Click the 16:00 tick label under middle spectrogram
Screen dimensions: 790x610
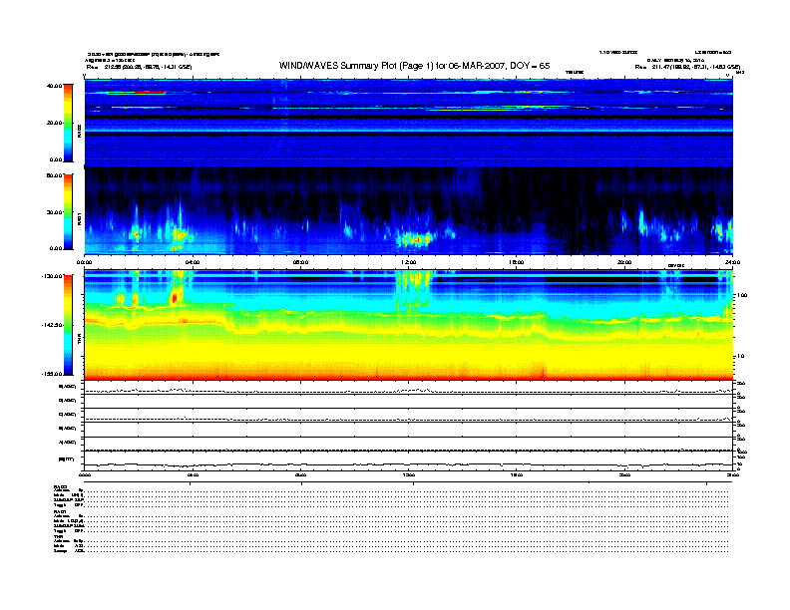[517, 262]
